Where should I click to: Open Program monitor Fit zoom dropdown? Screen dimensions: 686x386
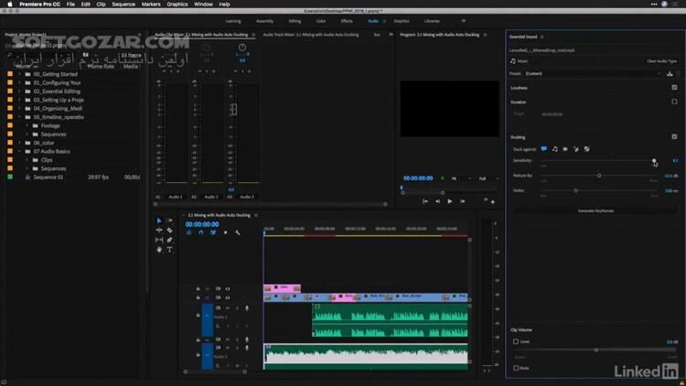462,178
